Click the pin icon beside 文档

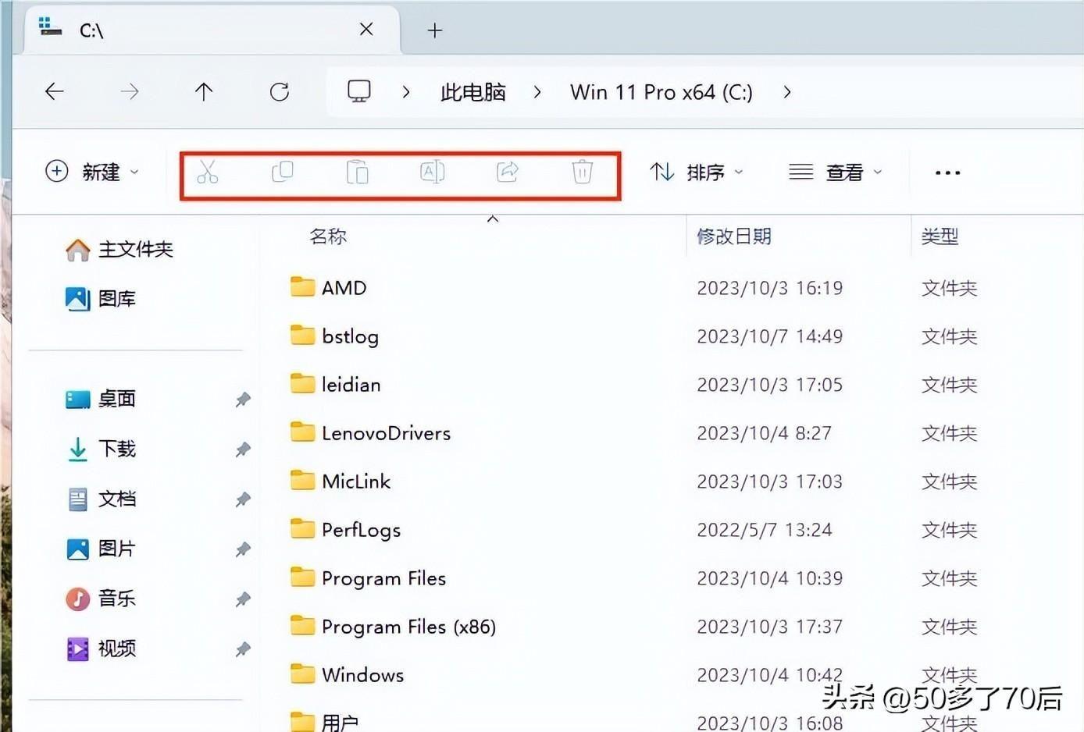point(243,499)
